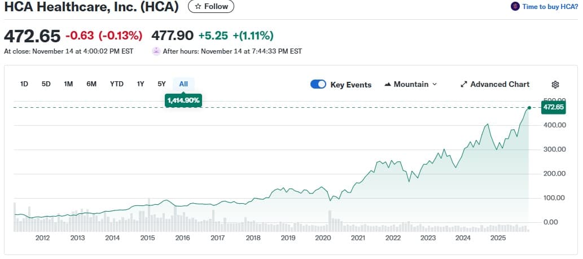
Task: Select the 5D time range
Action: [46, 84]
